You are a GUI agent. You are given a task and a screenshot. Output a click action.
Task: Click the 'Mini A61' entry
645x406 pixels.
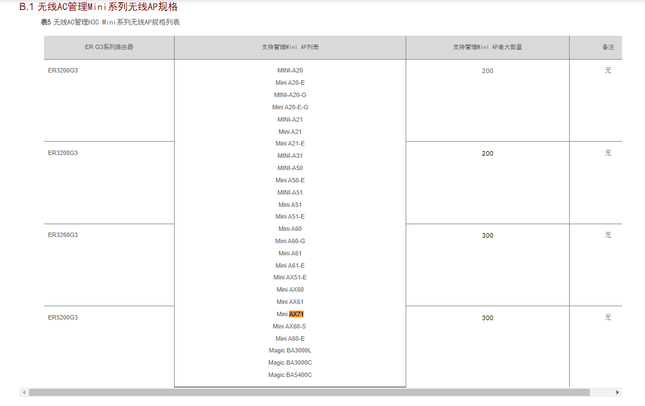(290, 254)
